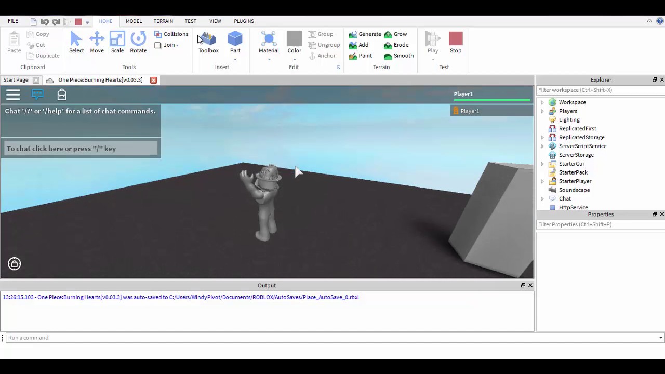Viewport: 665px width, 374px height.
Task: Click the red stop square in quick access bar
Action: tap(78, 22)
